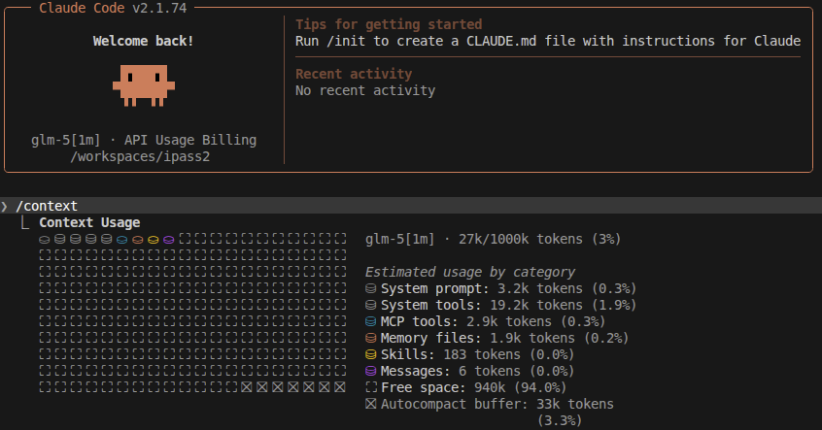
Task: Click the No recent activity text
Action: [365, 90]
